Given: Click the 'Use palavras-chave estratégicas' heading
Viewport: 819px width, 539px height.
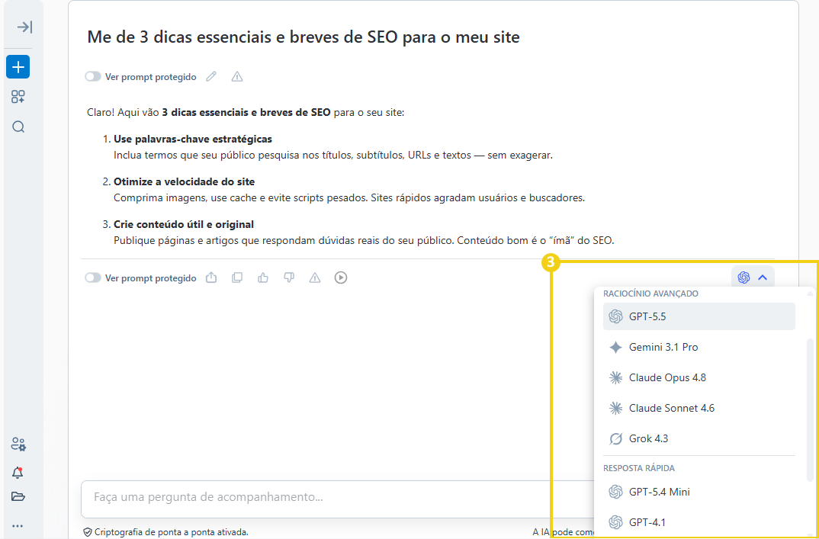Looking at the screenshot, I should [193, 140].
